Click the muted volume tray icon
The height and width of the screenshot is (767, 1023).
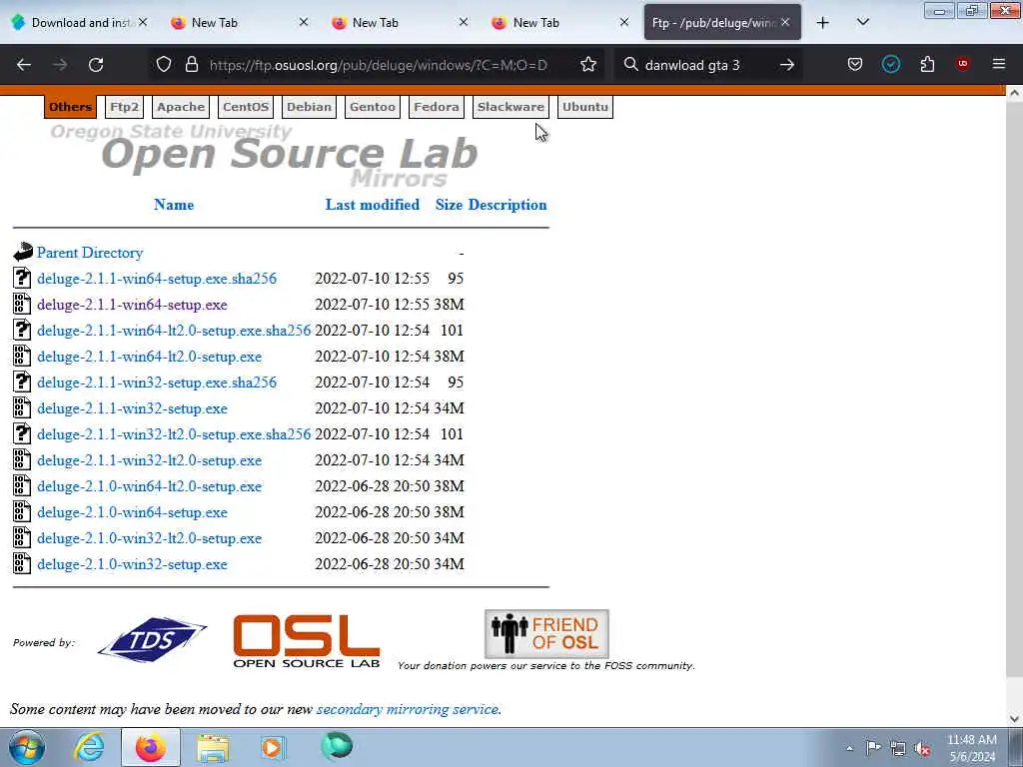pos(922,749)
